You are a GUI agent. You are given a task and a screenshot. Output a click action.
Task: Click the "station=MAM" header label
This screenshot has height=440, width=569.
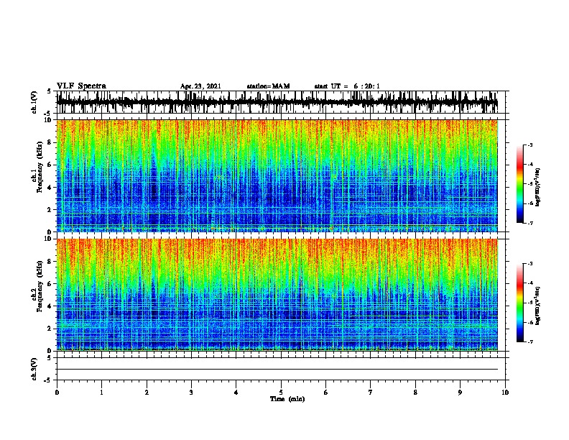(268, 86)
